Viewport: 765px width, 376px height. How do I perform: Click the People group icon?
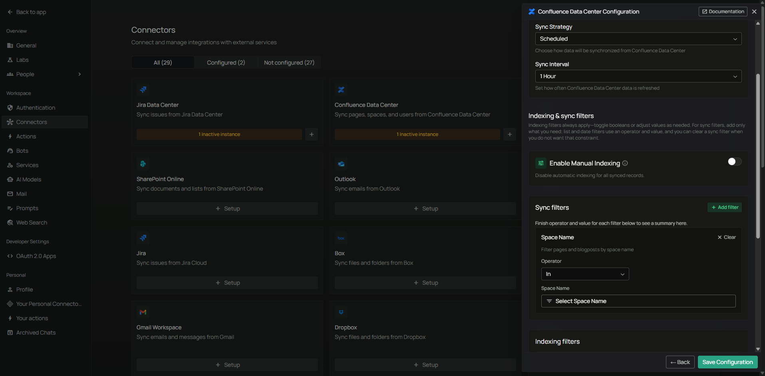tap(10, 74)
